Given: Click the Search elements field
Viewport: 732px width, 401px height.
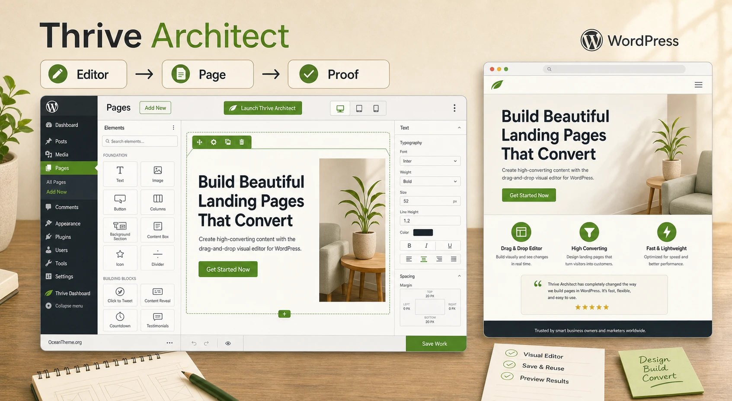Looking at the screenshot, I should click(x=140, y=141).
